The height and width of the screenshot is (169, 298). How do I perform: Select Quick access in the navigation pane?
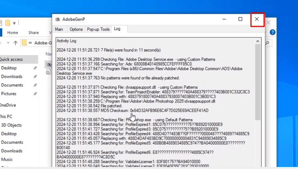(12, 59)
